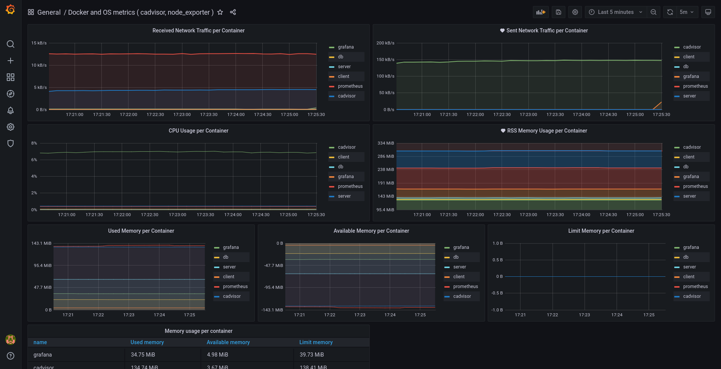
Task: Open the search dashboards icon
Action: click(11, 44)
